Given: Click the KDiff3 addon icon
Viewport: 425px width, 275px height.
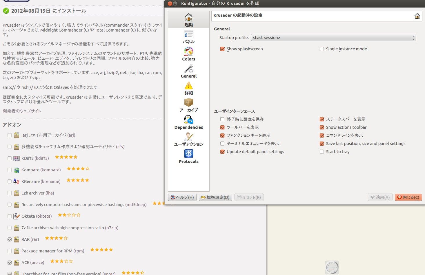Looking at the screenshot, I should point(17,158).
